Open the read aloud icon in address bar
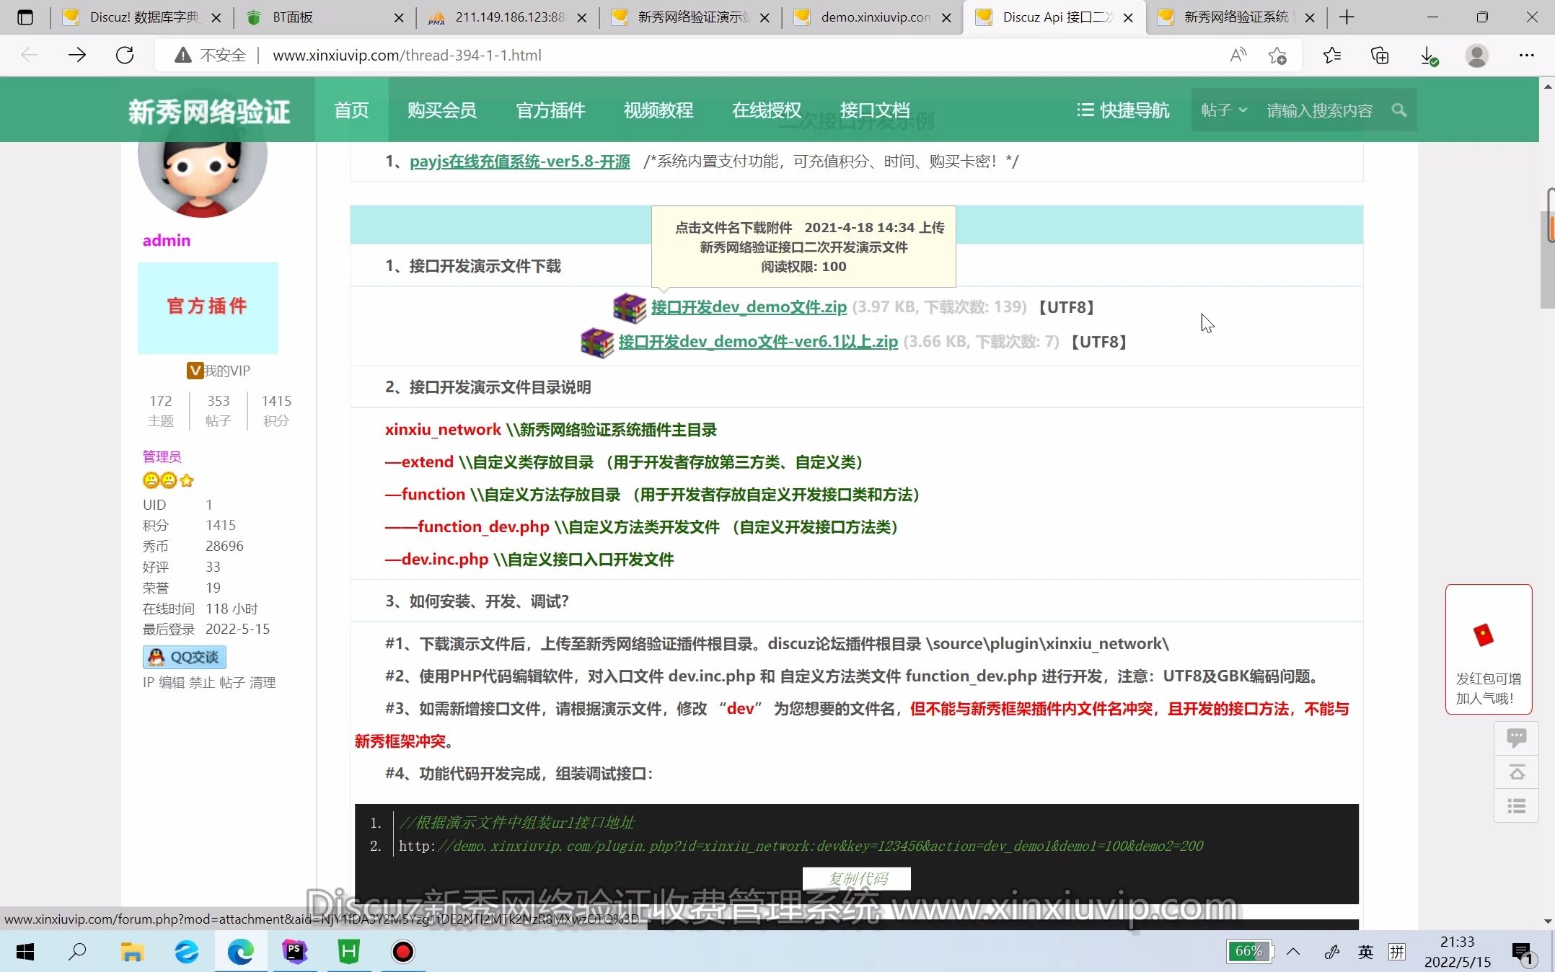The height and width of the screenshot is (972, 1555). [x=1238, y=56]
